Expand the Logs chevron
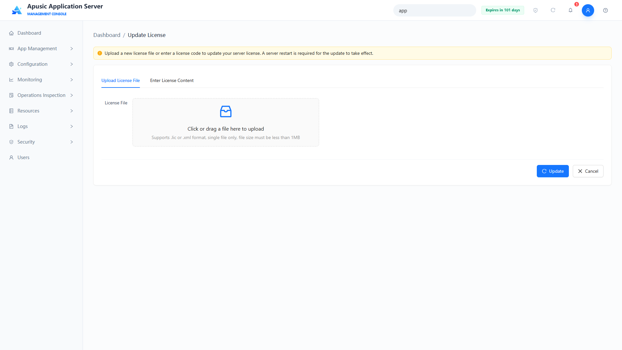Viewport: 622px width, 350px height. tap(72, 126)
